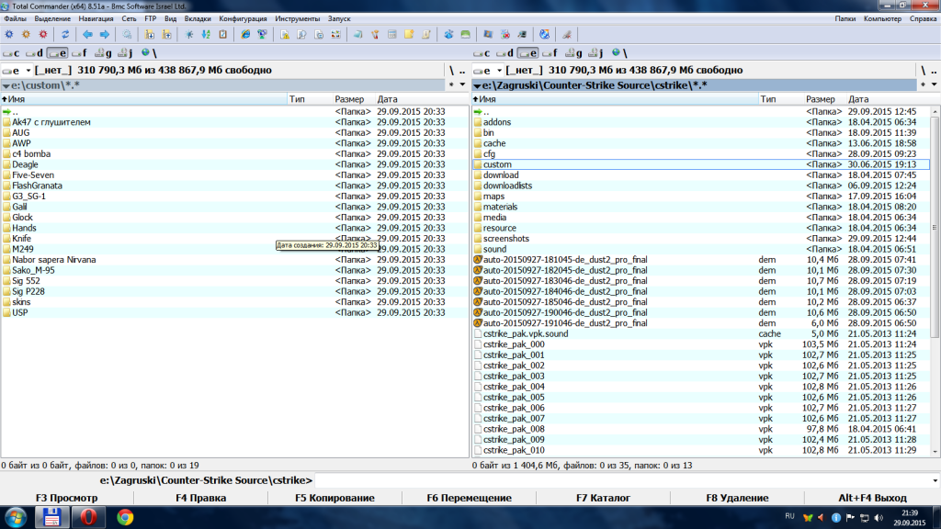Open network neighborhood in right drive bar

tap(619, 52)
